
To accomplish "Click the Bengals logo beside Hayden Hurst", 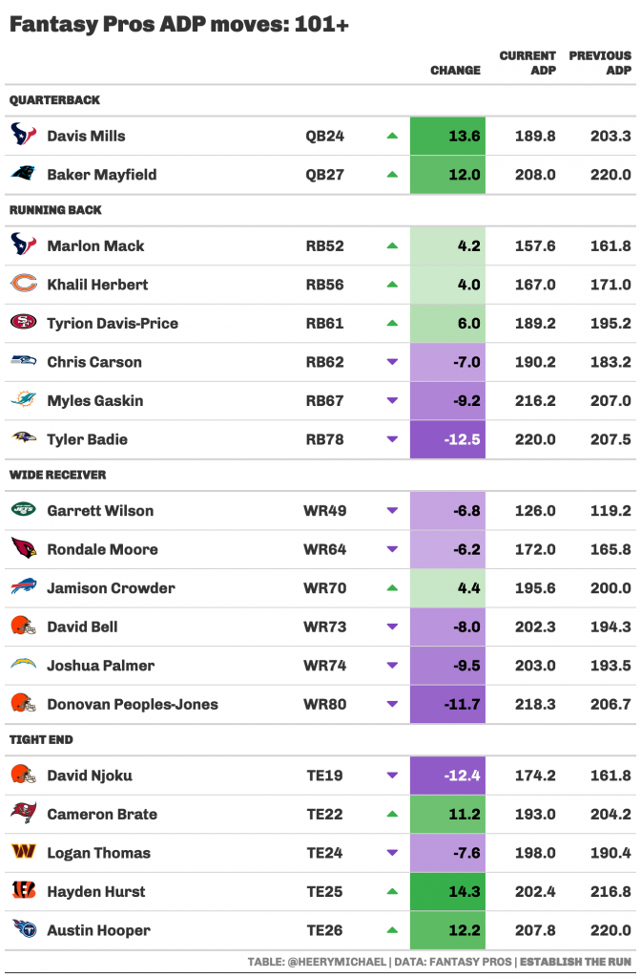I will [x=24, y=891].
